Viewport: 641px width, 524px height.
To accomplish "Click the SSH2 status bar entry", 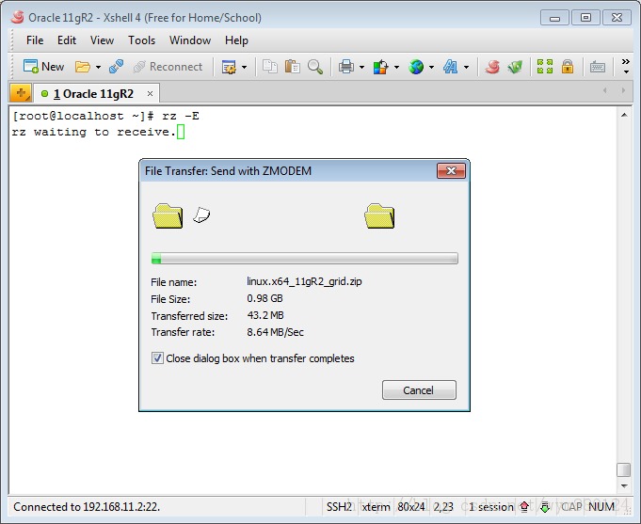I will click(x=339, y=507).
